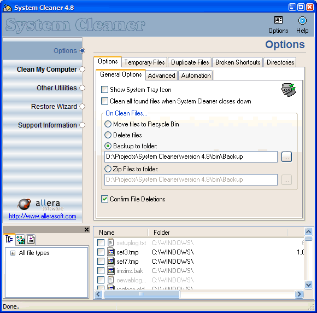Expand the All file types tree node
Viewport: 317px width, 313px height.
(13, 253)
